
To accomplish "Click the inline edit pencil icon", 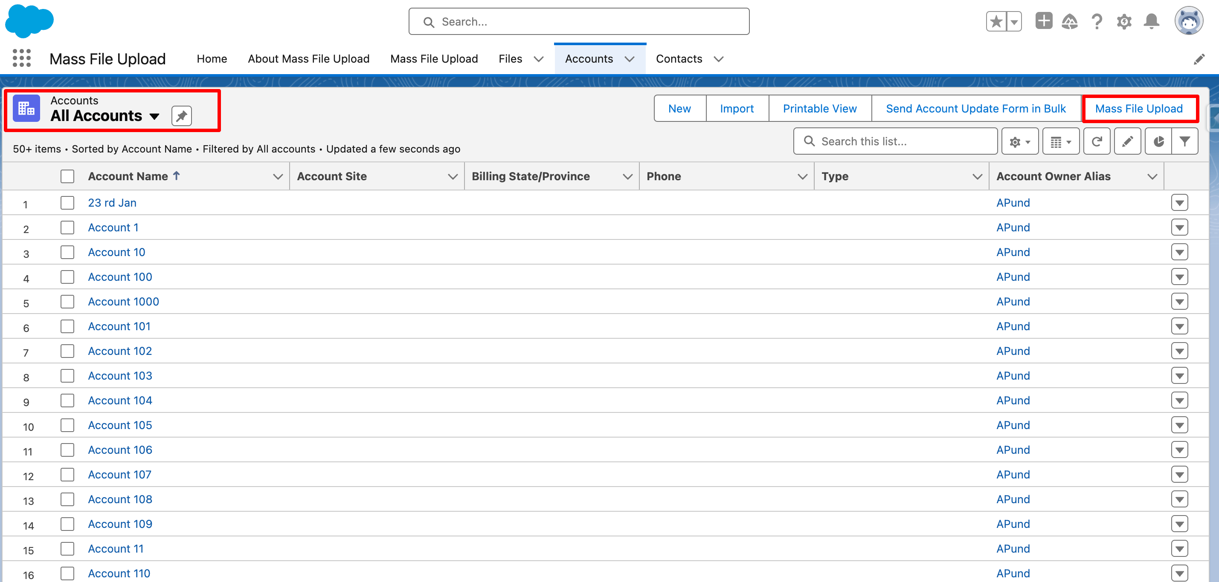I will pyautogui.click(x=1127, y=141).
